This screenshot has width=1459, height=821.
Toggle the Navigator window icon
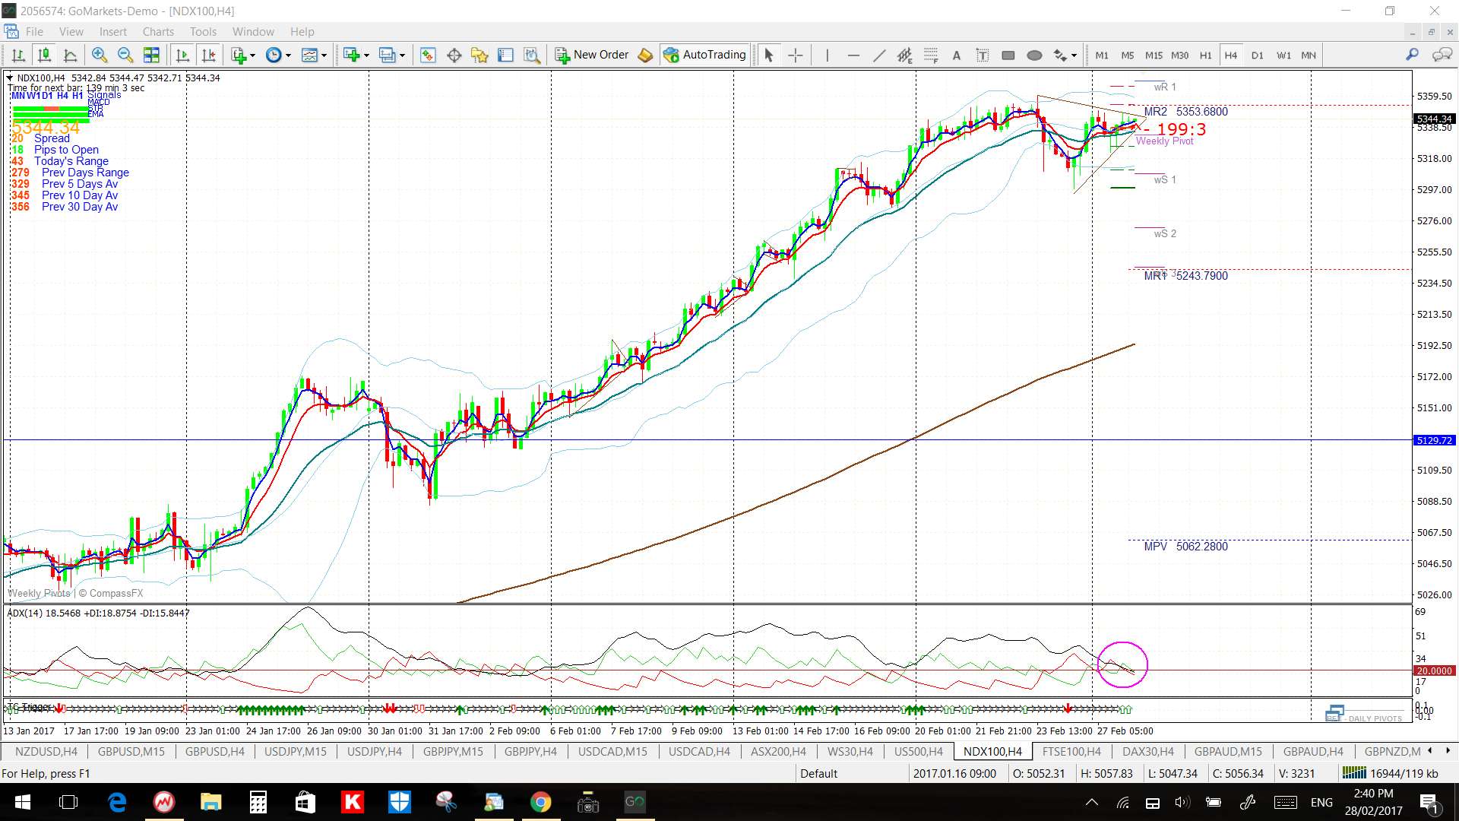coord(479,55)
